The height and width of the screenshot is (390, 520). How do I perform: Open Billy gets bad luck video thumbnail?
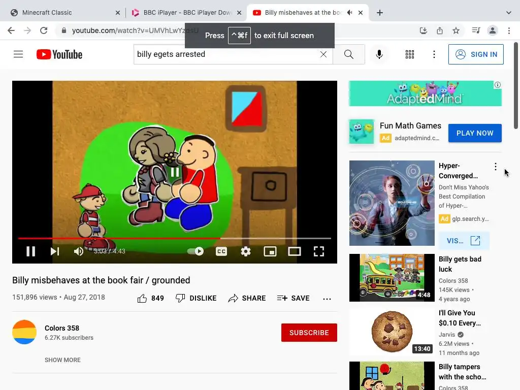click(392, 278)
